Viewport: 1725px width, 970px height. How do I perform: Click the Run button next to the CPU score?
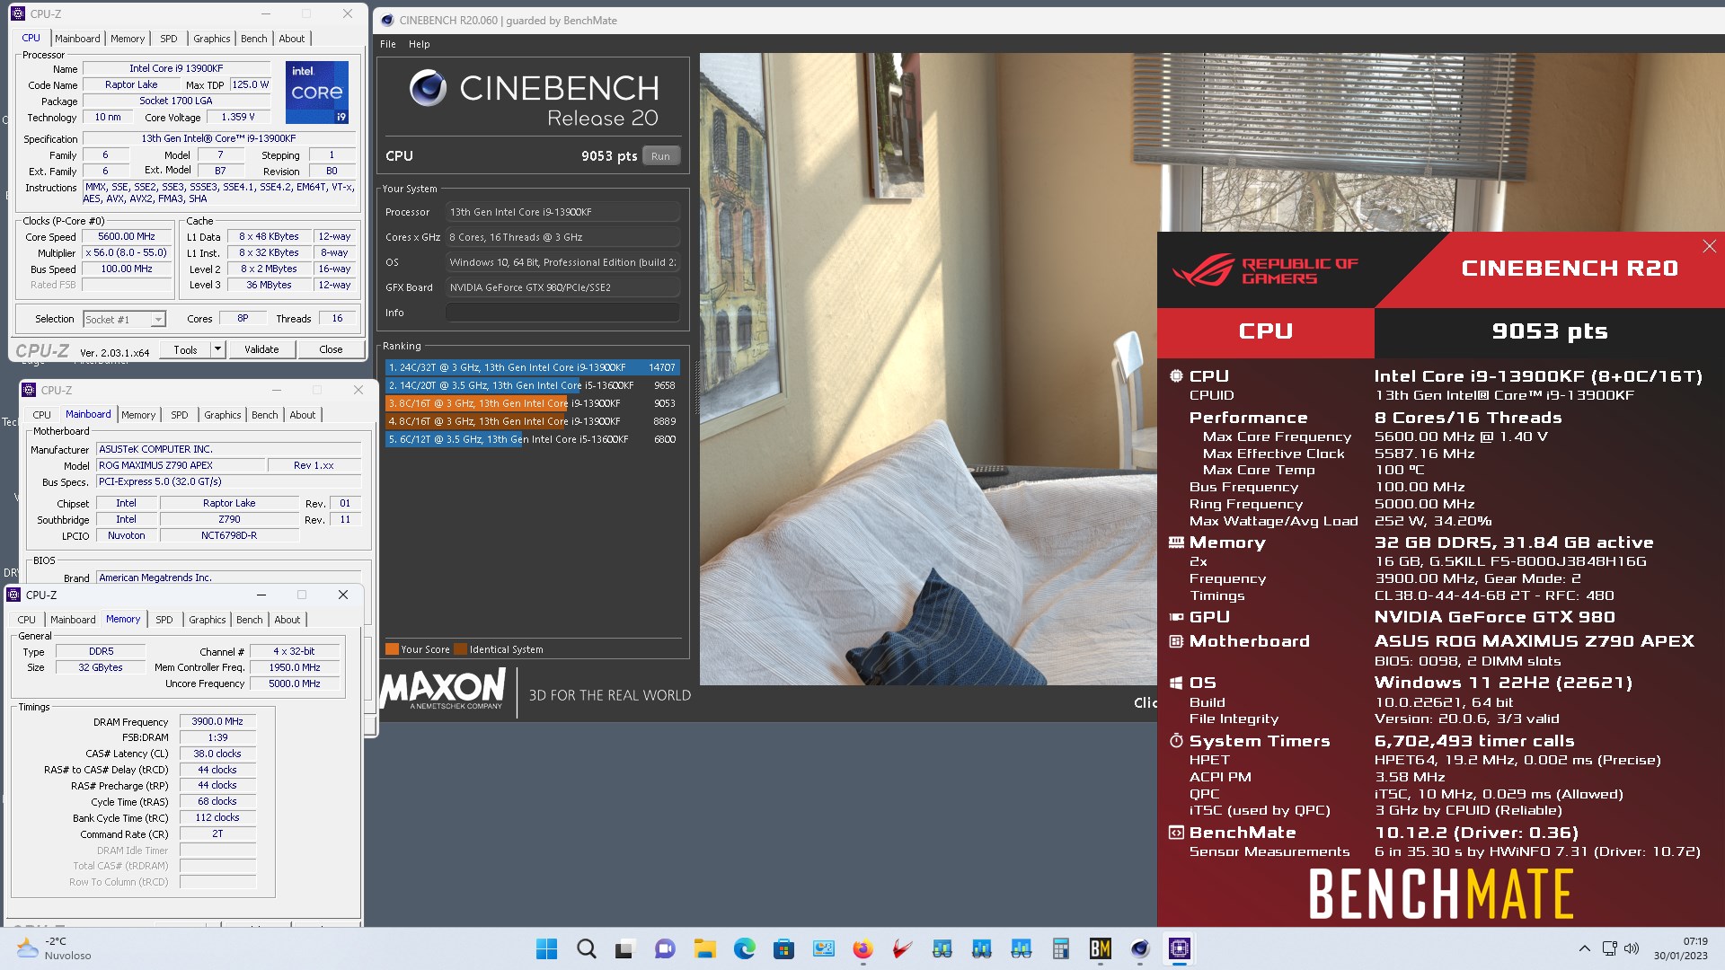coord(660,156)
